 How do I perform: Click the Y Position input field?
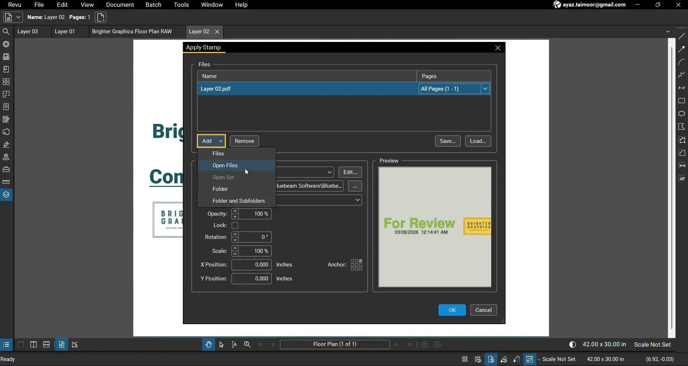click(251, 279)
